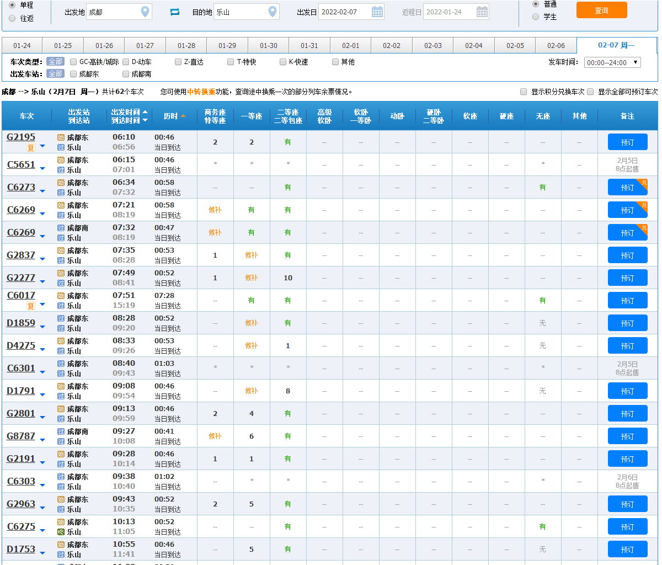
Task: Click the 复 icon under train C6017
Action: click(31, 306)
